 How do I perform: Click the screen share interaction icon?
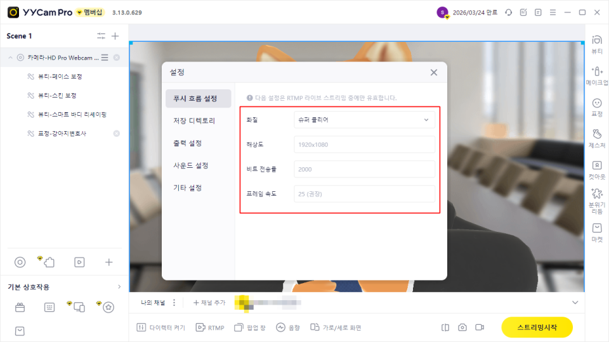coord(78,307)
